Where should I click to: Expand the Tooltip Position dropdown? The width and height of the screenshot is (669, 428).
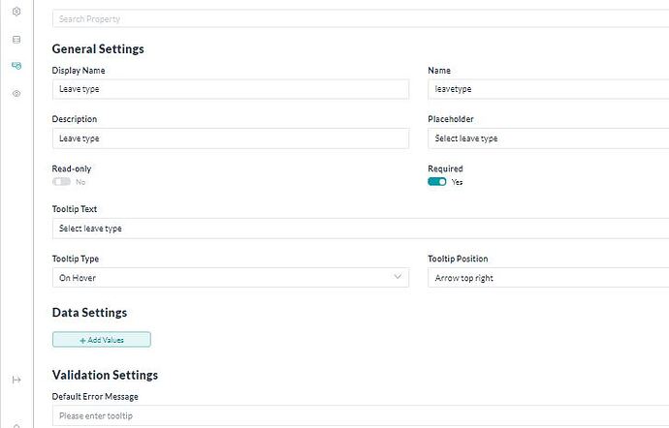click(x=548, y=277)
